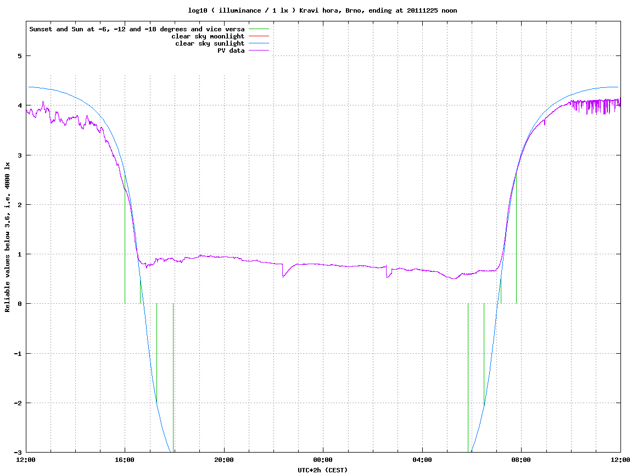Click the '04:00' x-axis tick label
This screenshot has width=632, height=474.
point(422,460)
